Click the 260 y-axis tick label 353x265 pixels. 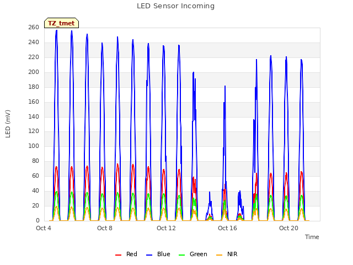[34, 27]
